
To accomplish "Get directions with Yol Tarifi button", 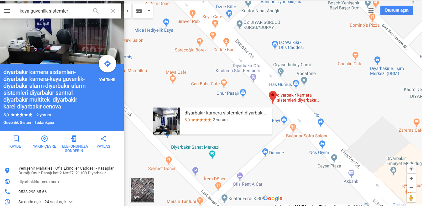I will point(107,64).
